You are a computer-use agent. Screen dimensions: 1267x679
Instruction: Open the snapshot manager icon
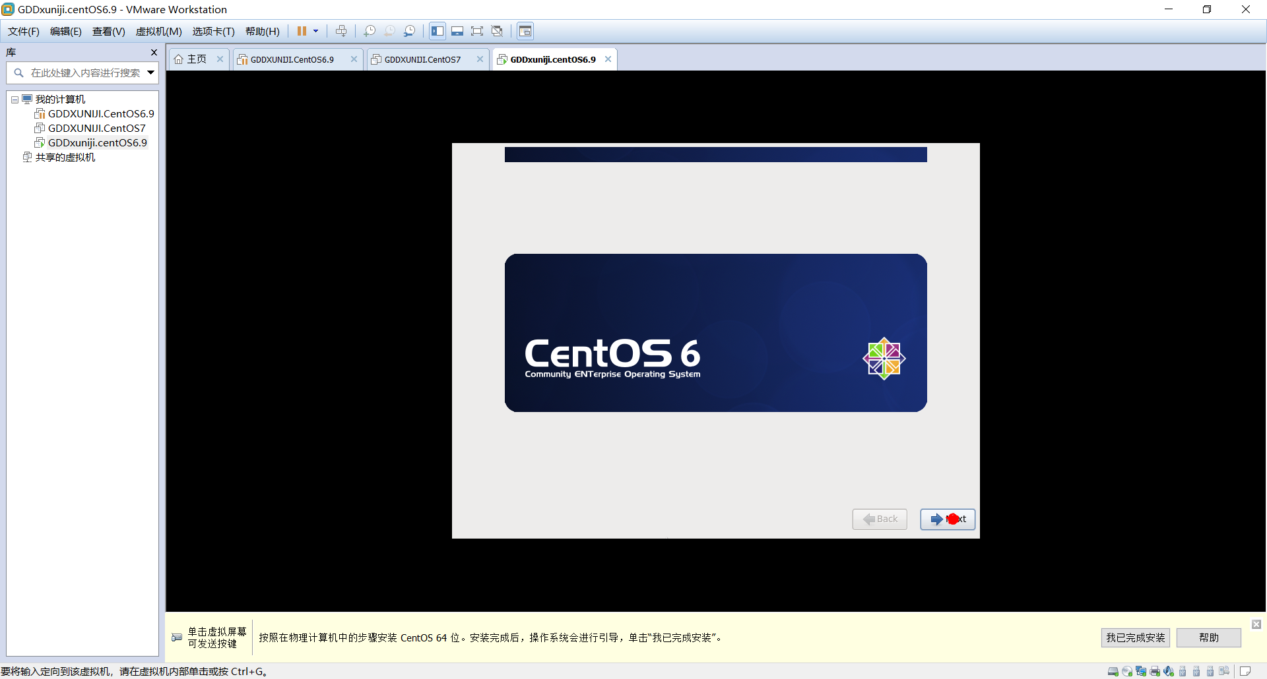pos(410,31)
